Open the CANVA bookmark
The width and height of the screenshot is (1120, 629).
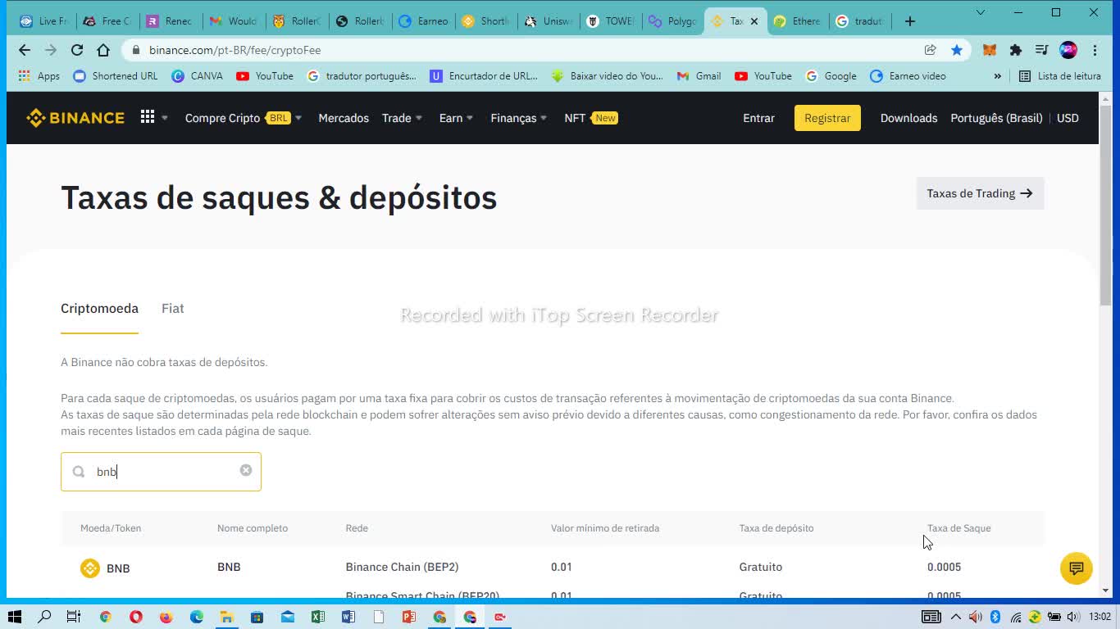[197, 76]
